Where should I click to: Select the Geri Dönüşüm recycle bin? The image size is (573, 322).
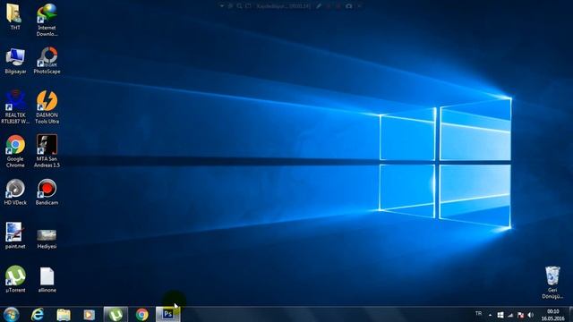point(552,283)
